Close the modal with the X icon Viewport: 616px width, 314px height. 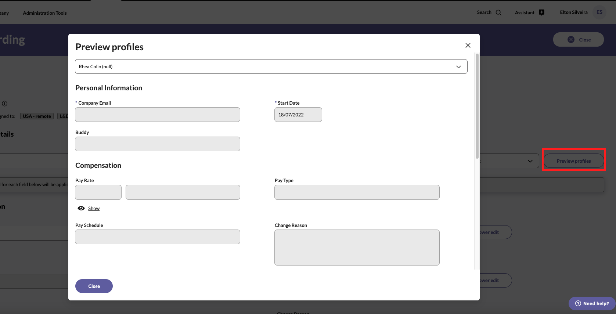point(468,46)
